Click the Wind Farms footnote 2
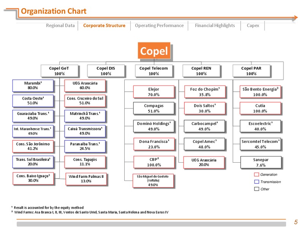The width and height of the screenshot is (304, 228). (x=90, y=212)
